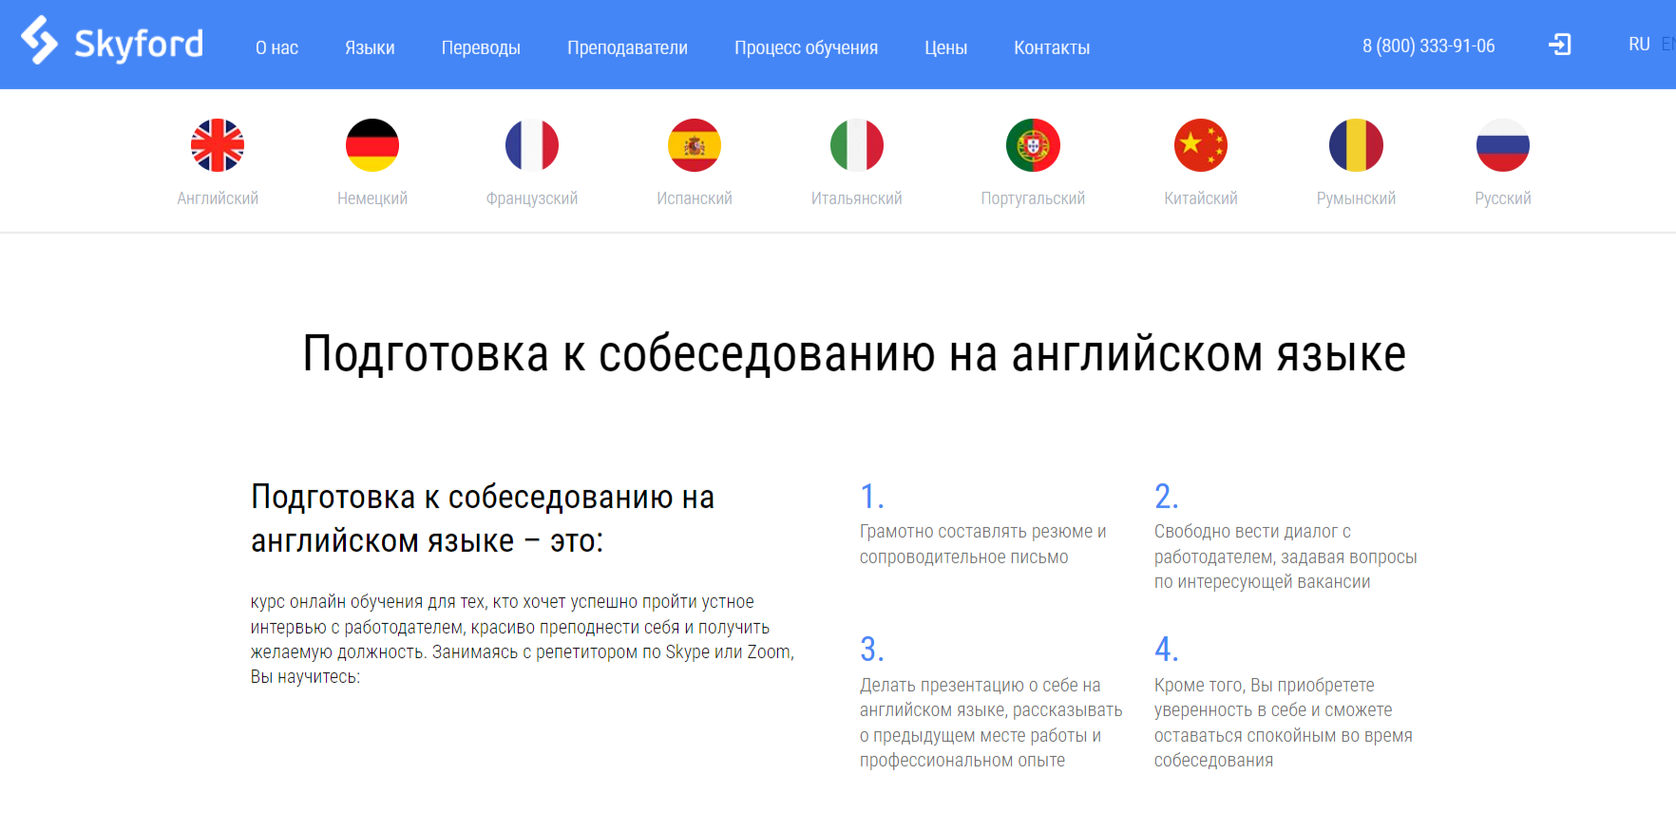Select the British flag icon
The width and height of the screenshot is (1676, 813).
pos(218,145)
